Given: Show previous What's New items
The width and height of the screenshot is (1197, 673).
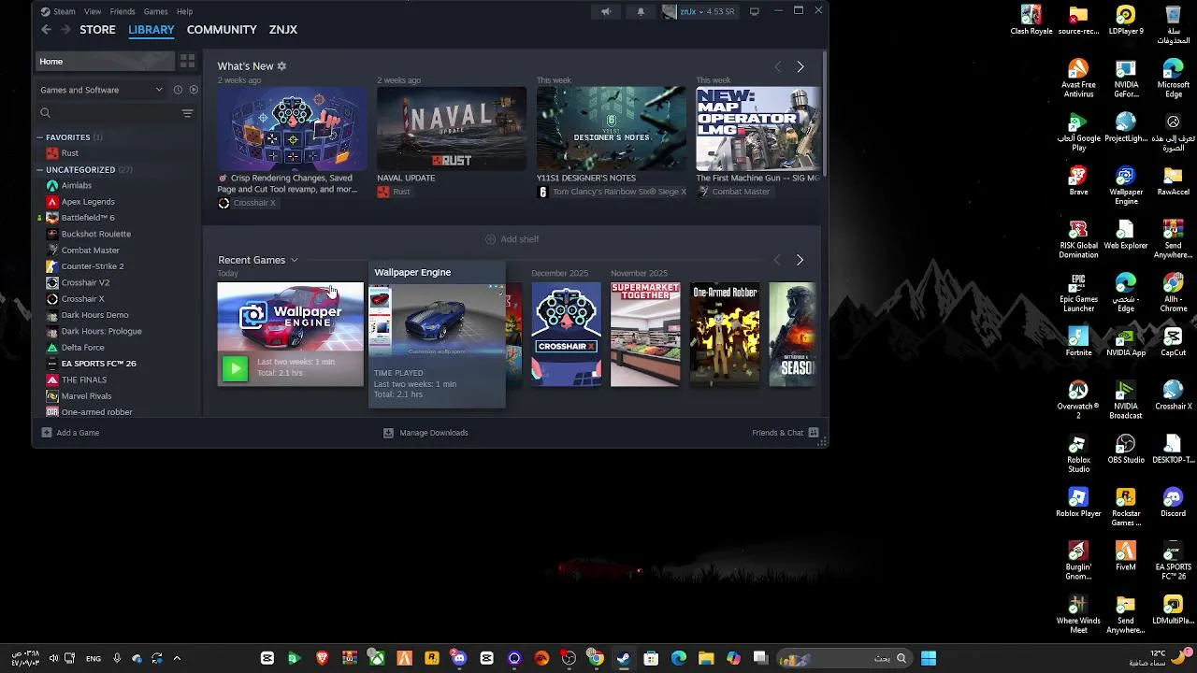Looking at the screenshot, I should pyautogui.click(x=777, y=67).
